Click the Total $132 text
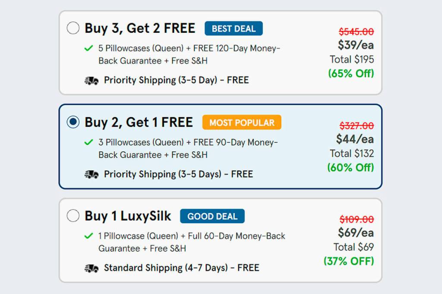Viewport: 442px width, 294px height. (x=352, y=153)
